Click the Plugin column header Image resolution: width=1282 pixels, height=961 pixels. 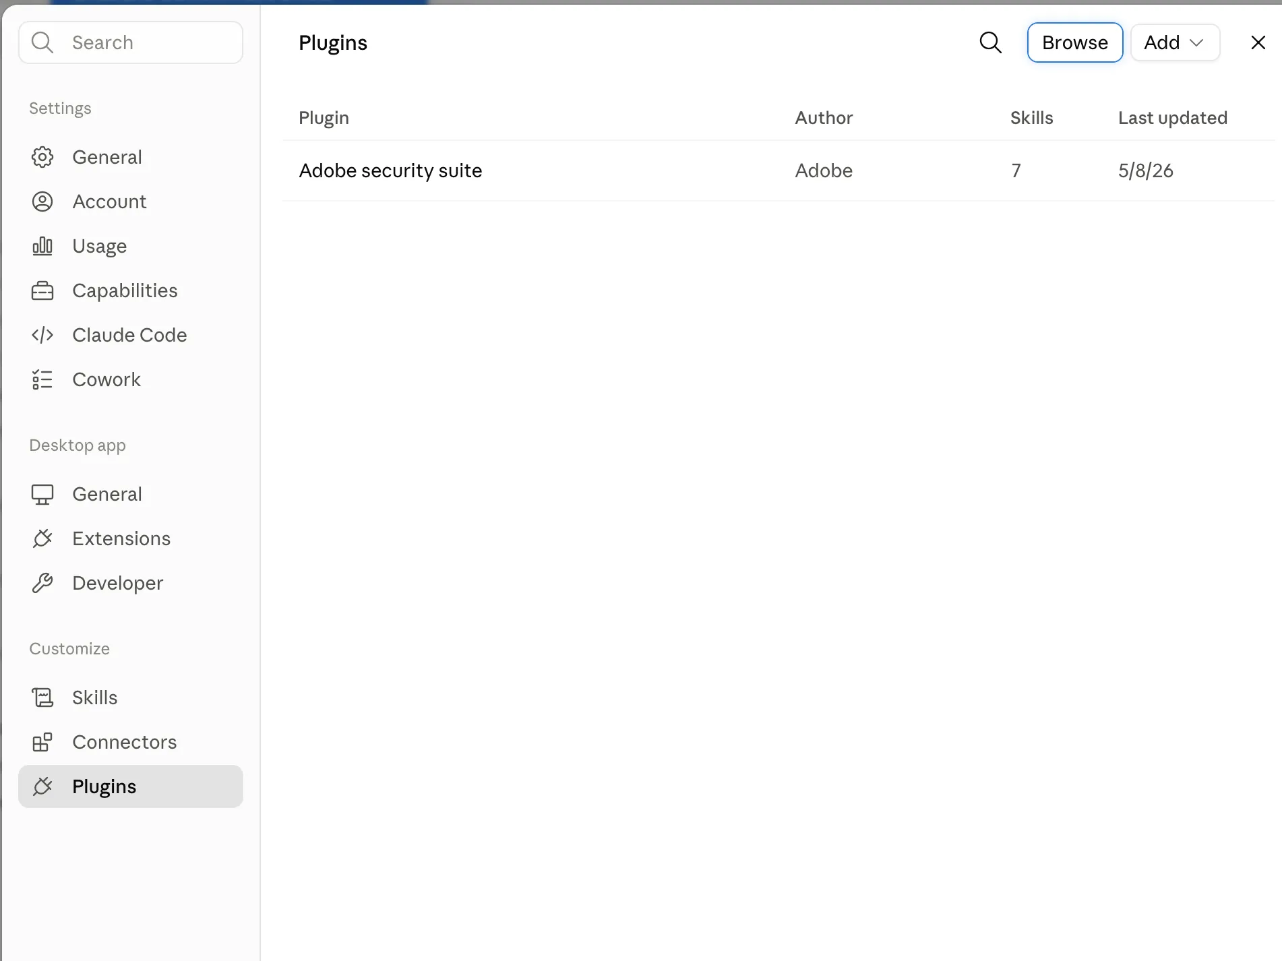324,118
